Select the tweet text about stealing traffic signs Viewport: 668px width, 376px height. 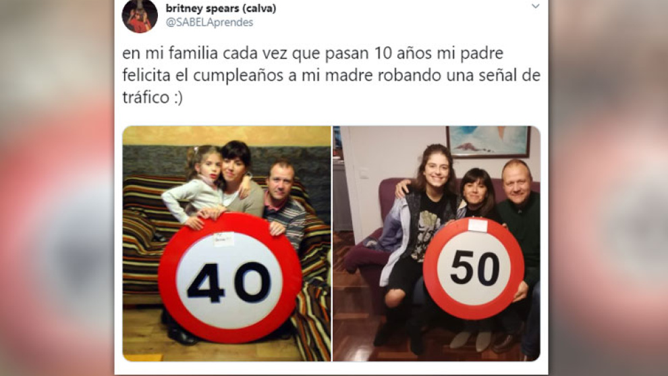[331, 76]
